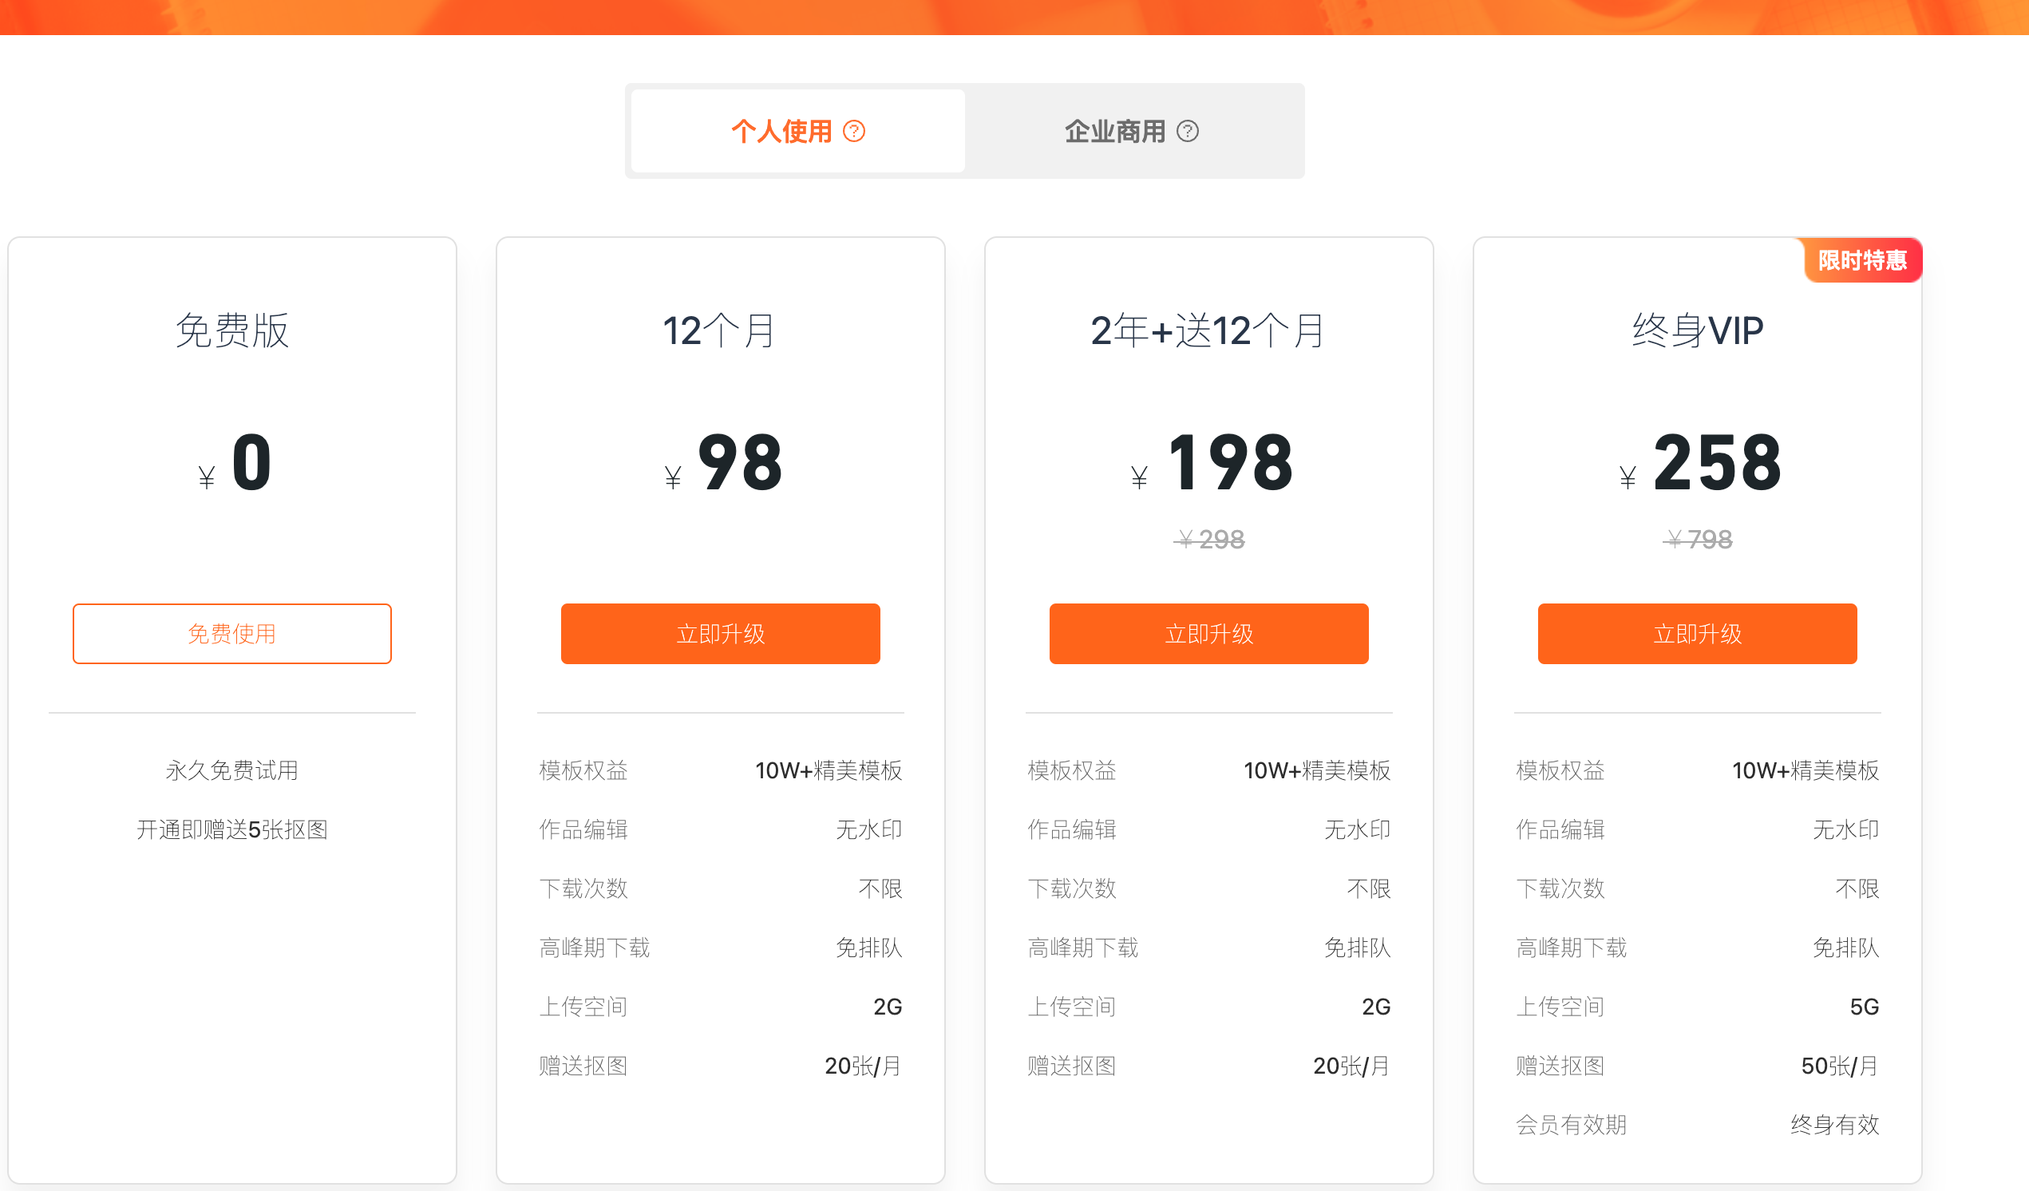Click 50张/月 cutout gift value
The image size is (2029, 1191).
coord(1839,1066)
